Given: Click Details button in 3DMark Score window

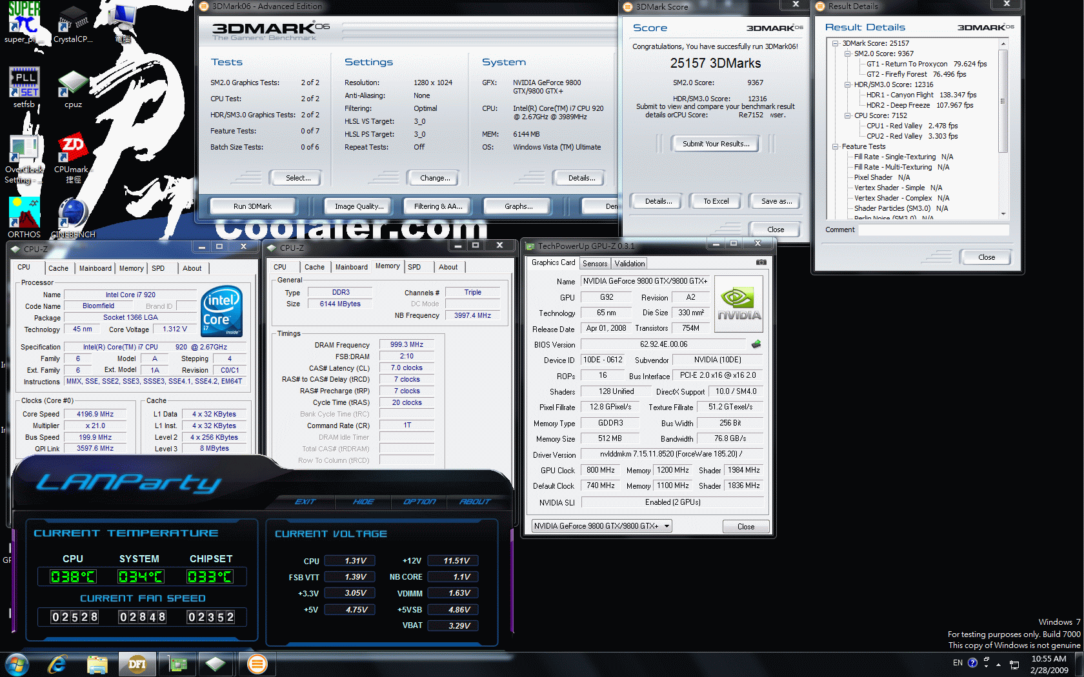Looking at the screenshot, I should pyautogui.click(x=658, y=201).
